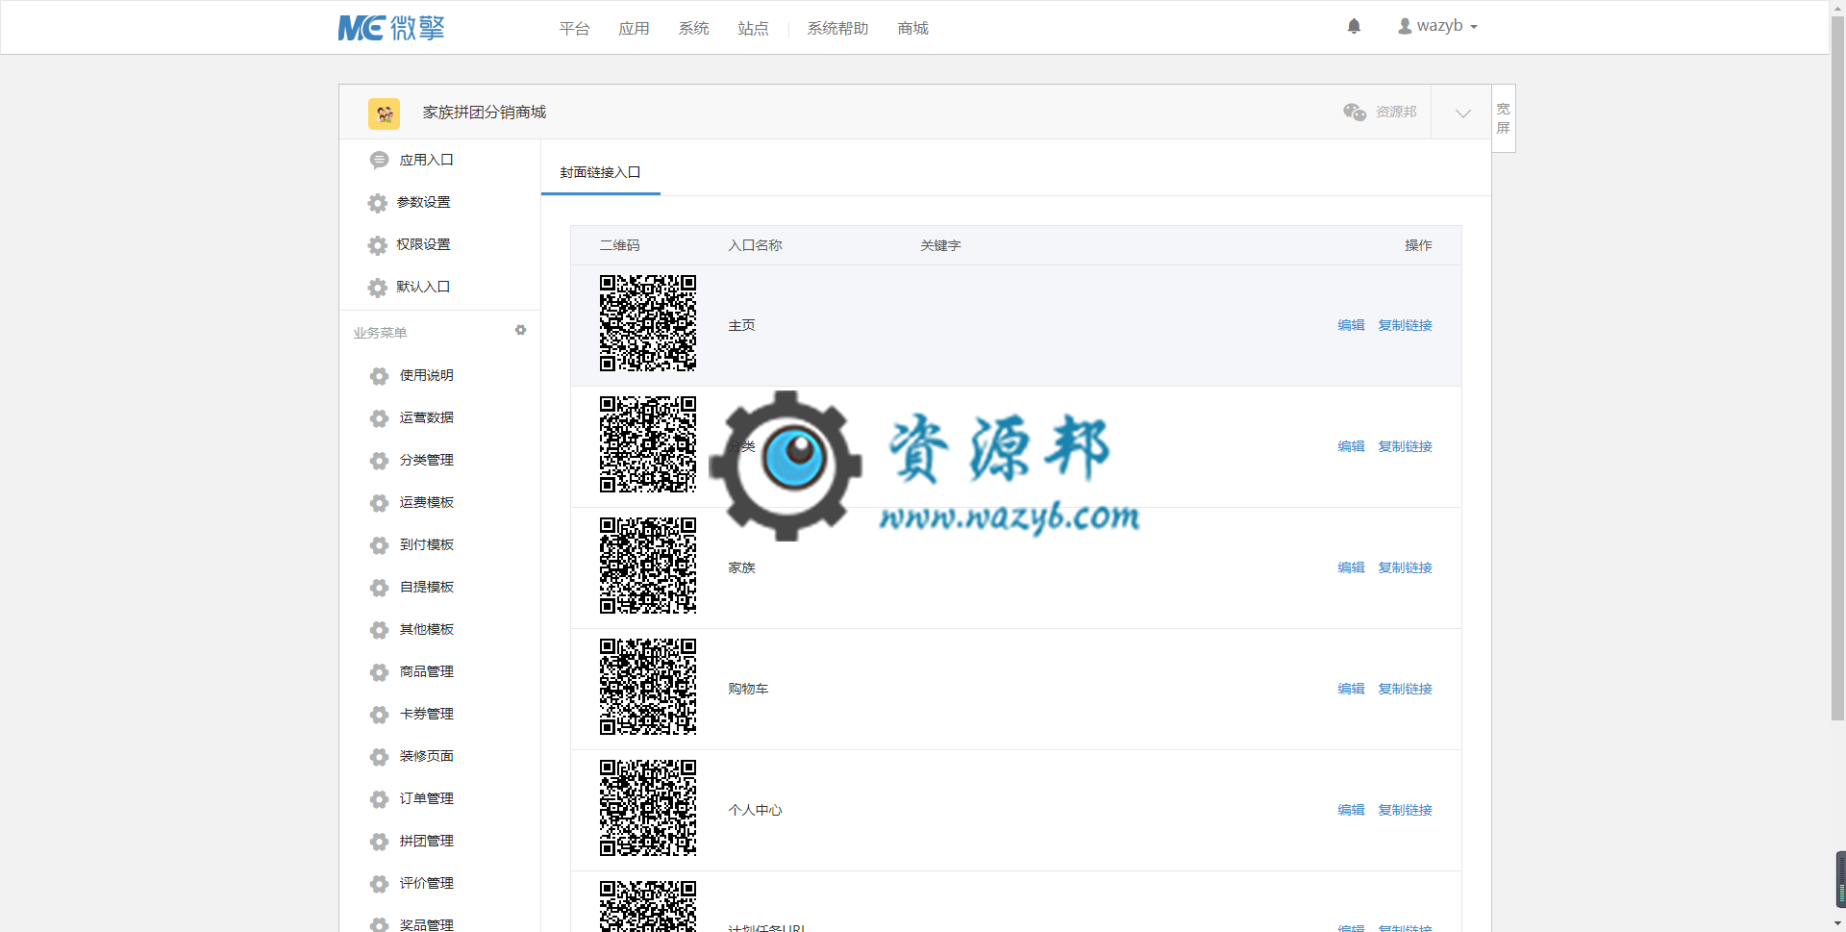Open the 商品管理 sidebar link
The height and width of the screenshot is (932, 1846).
426,671
